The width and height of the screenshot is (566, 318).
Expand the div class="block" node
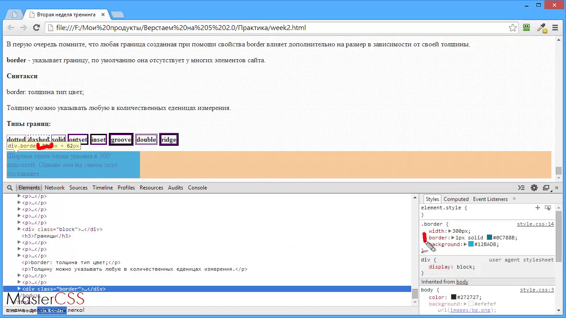pyautogui.click(x=19, y=229)
